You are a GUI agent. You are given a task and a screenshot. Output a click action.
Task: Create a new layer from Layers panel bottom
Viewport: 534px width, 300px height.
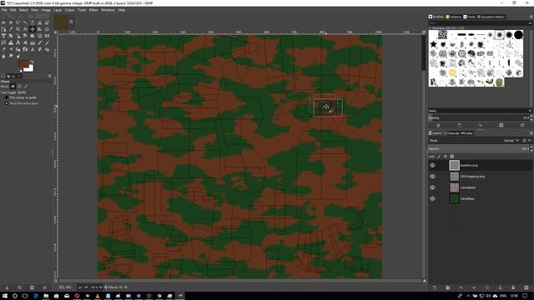pos(435,287)
